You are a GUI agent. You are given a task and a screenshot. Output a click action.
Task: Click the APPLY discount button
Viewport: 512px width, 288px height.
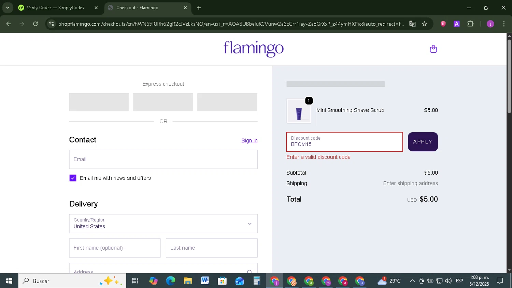(423, 142)
